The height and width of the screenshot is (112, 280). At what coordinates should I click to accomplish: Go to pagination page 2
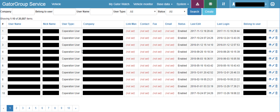click(x=16, y=108)
